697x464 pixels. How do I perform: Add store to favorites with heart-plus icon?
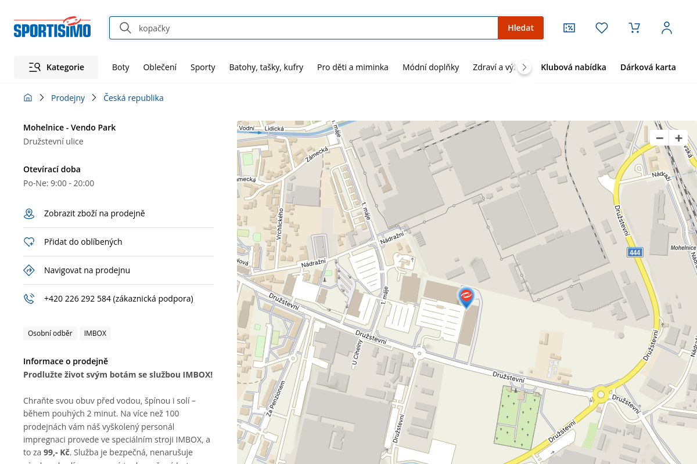pos(29,242)
